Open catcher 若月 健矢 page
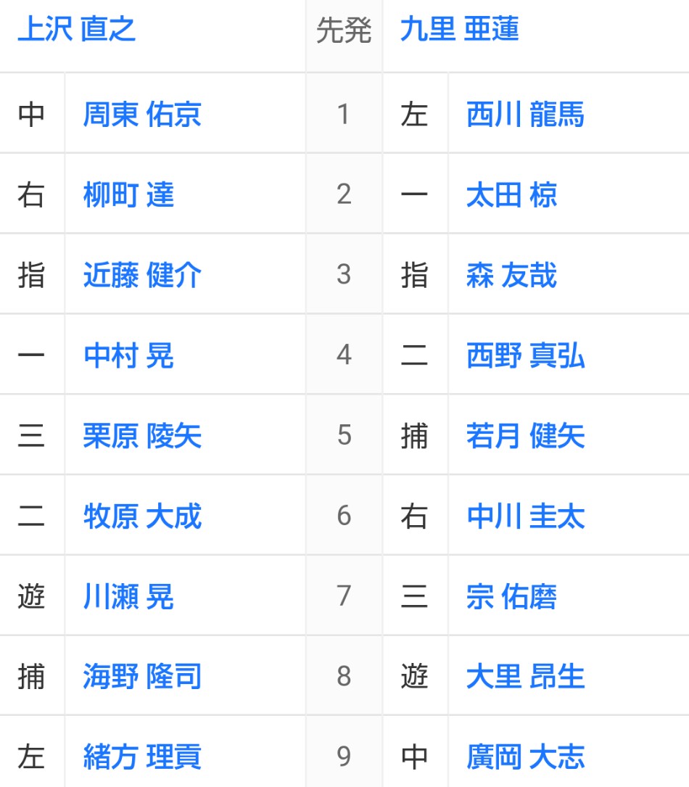This screenshot has width=689, height=787. (525, 437)
